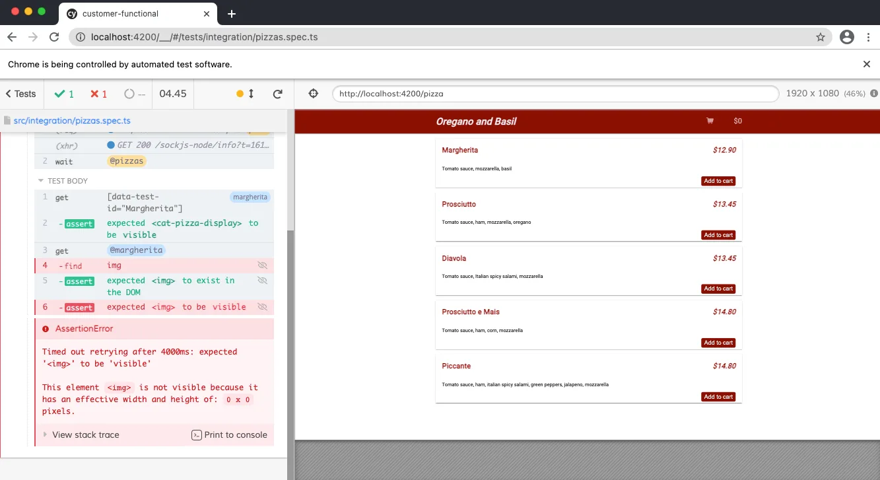Open Chrome's three-dot menu
This screenshot has height=480, width=880.
pyautogui.click(x=870, y=37)
